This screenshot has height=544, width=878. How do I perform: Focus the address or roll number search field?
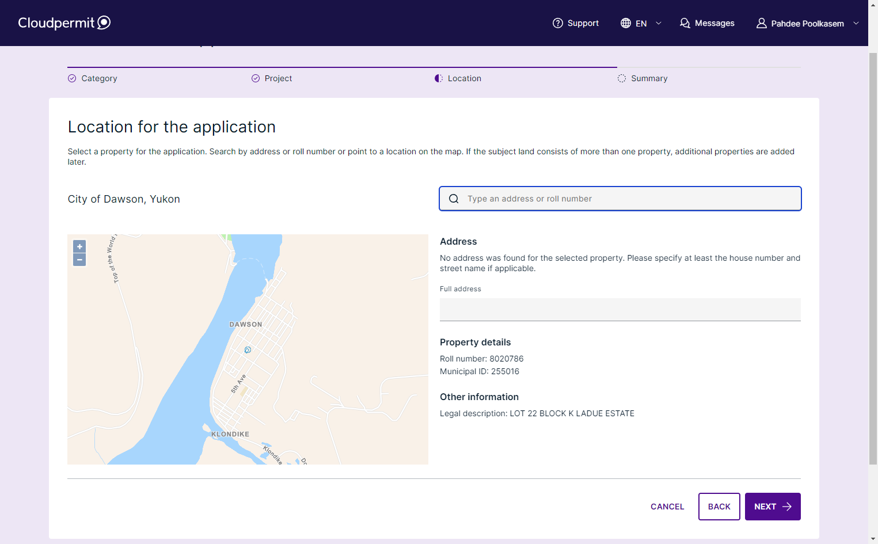(620, 199)
